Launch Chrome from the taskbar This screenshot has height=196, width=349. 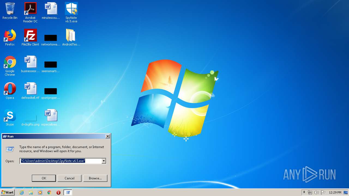[x=49, y=192]
